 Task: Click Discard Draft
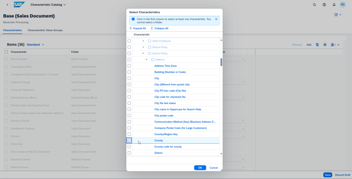pos(343,175)
